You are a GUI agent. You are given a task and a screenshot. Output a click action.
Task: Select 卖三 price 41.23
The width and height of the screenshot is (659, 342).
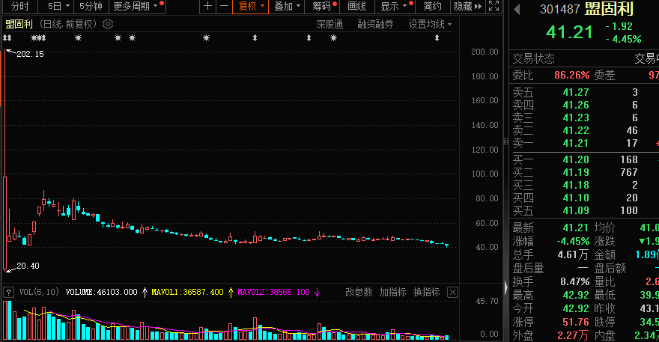(576, 118)
